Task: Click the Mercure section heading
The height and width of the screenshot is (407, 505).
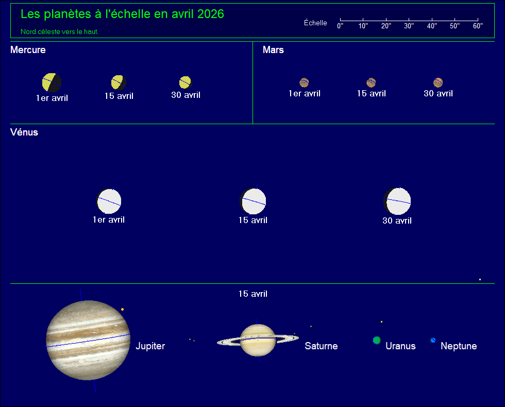Action: point(28,50)
